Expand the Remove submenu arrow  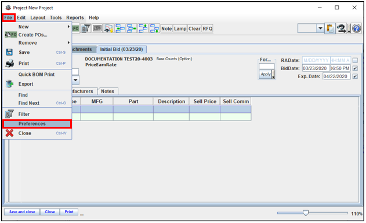68,43
